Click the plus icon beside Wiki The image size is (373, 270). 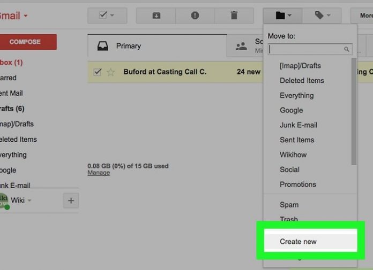pyautogui.click(x=71, y=201)
